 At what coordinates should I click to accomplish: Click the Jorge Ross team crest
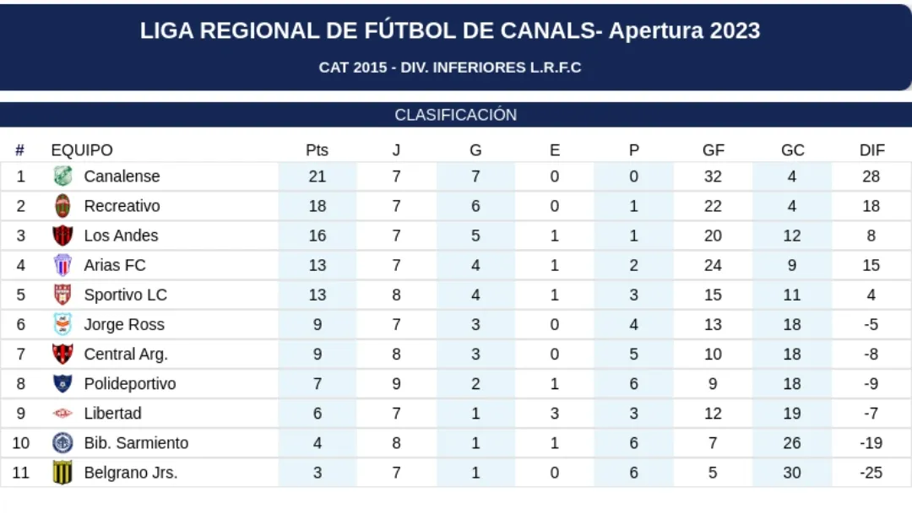(63, 324)
